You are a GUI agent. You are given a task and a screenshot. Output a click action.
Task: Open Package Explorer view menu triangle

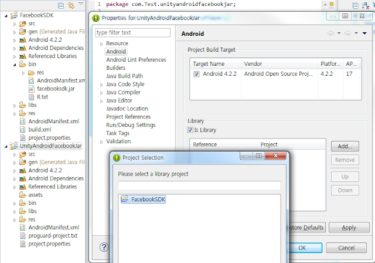tap(81, 4)
